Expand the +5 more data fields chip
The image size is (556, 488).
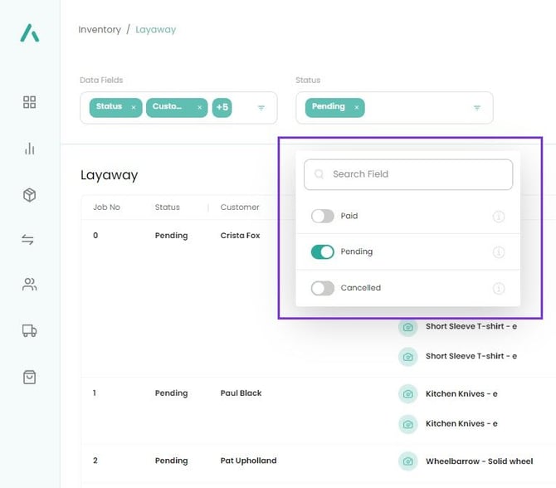pos(222,107)
